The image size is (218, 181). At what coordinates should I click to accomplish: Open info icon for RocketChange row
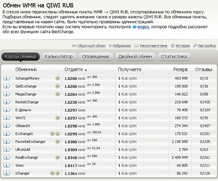7,102
